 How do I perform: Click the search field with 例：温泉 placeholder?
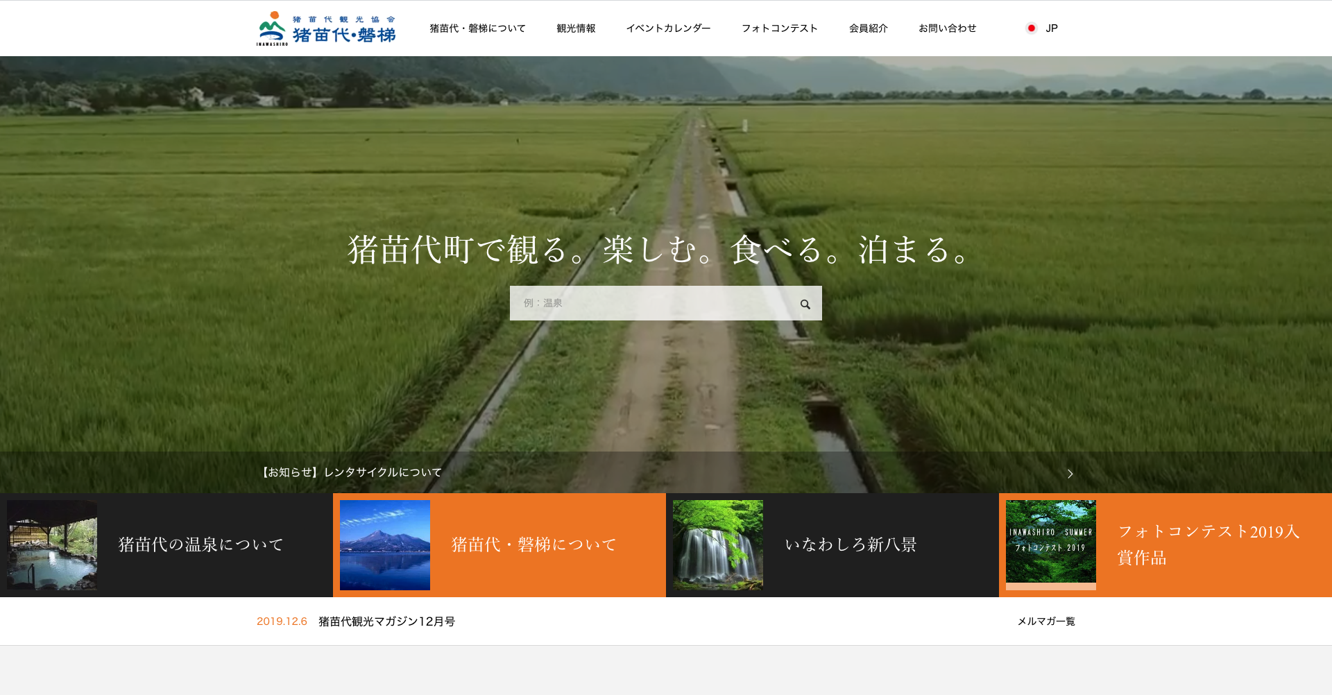click(x=652, y=303)
